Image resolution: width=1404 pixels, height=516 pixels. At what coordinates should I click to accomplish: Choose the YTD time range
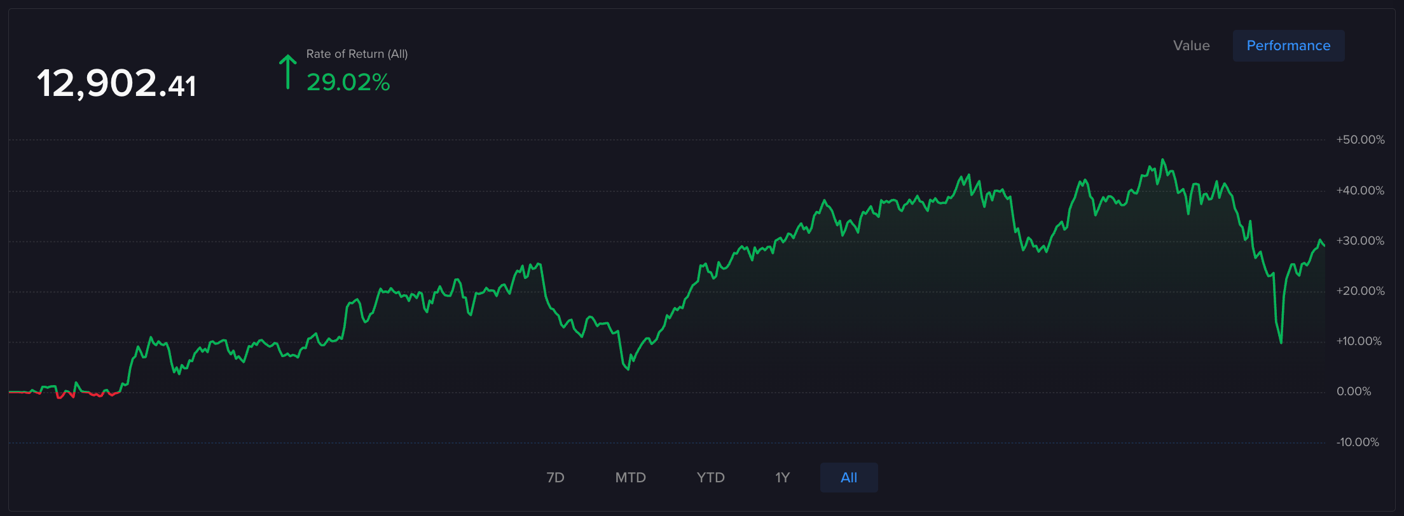(x=710, y=477)
